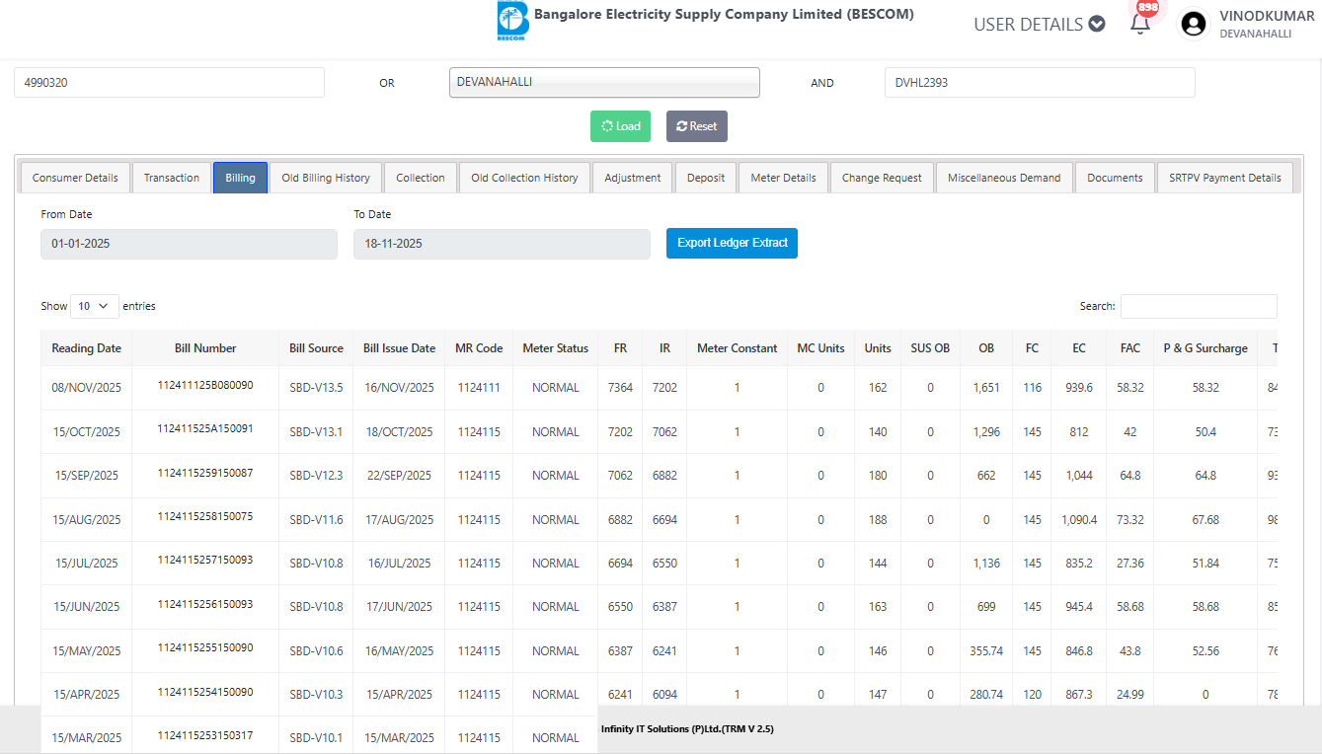
Task: Open the DEVANAHALLI subdivision dropdown
Action: pos(604,83)
